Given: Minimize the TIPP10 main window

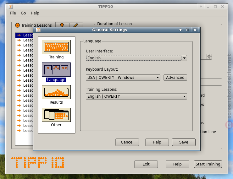Looking at the screenshot, I should [x=208, y=7].
